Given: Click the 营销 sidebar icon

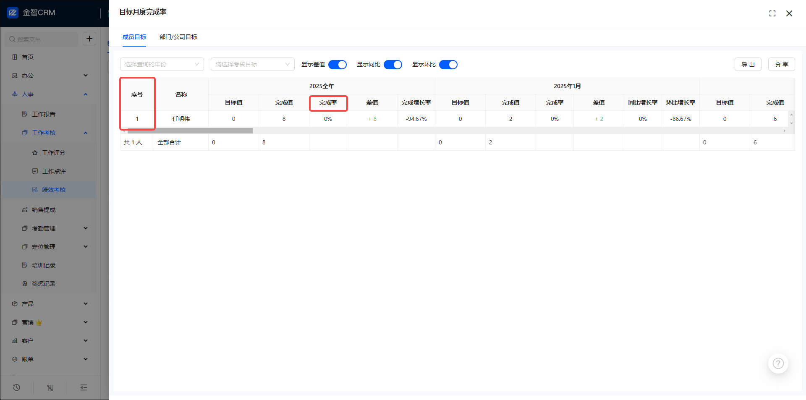Looking at the screenshot, I should 15,322.
